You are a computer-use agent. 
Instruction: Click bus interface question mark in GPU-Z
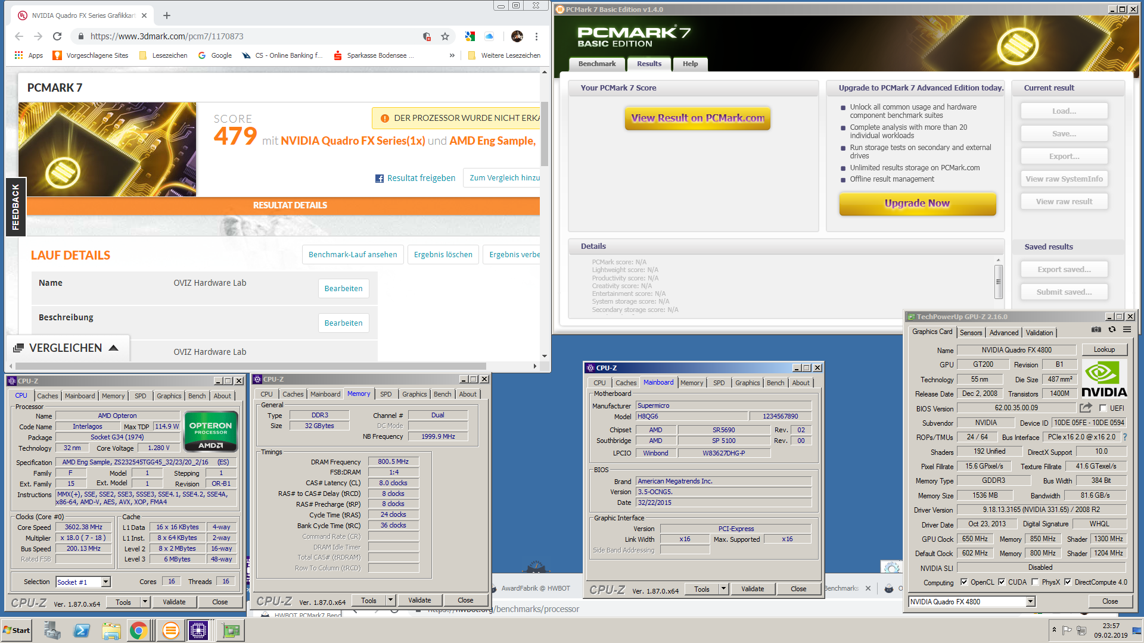click(1125, 437)
